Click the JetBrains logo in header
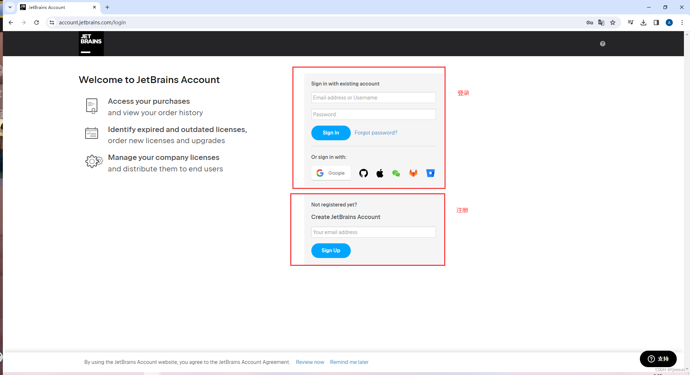Image resolution: width=690 pixels, height=375 pixels. [x=91, y=44]
